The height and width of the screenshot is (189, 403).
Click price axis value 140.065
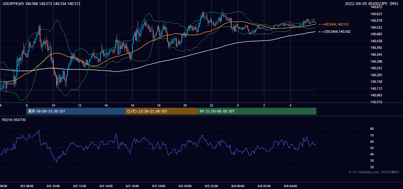coord(376,95)
